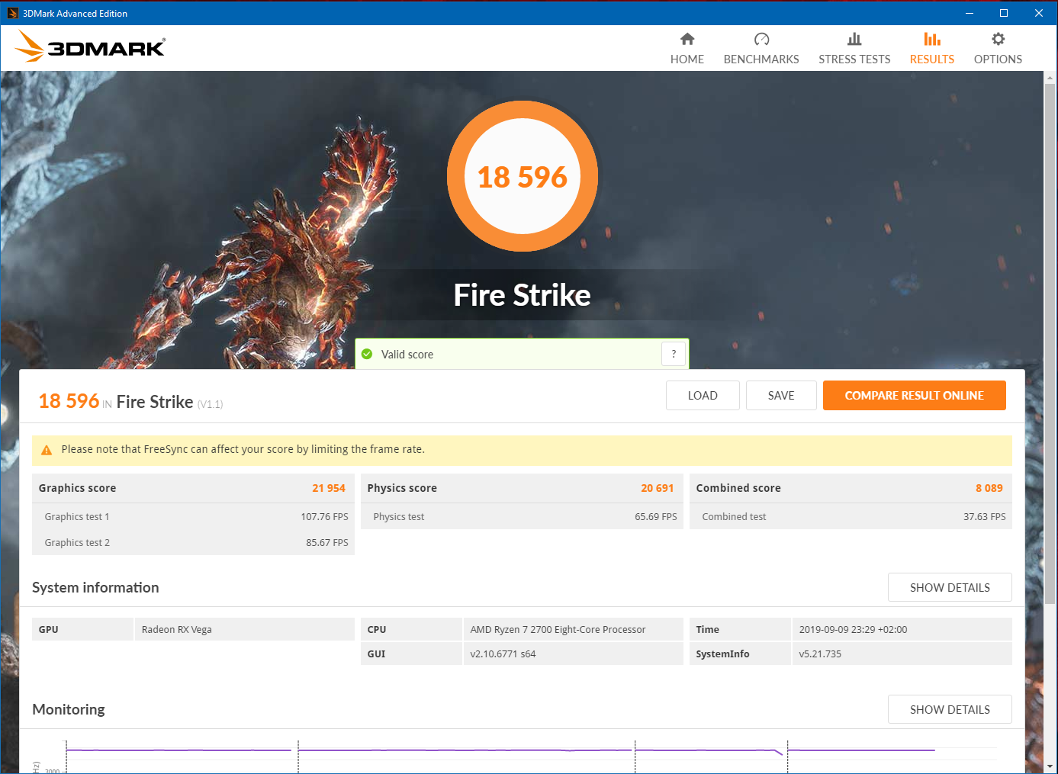
Task: Click the Combined score value 8 089
Action: point(989,488)
